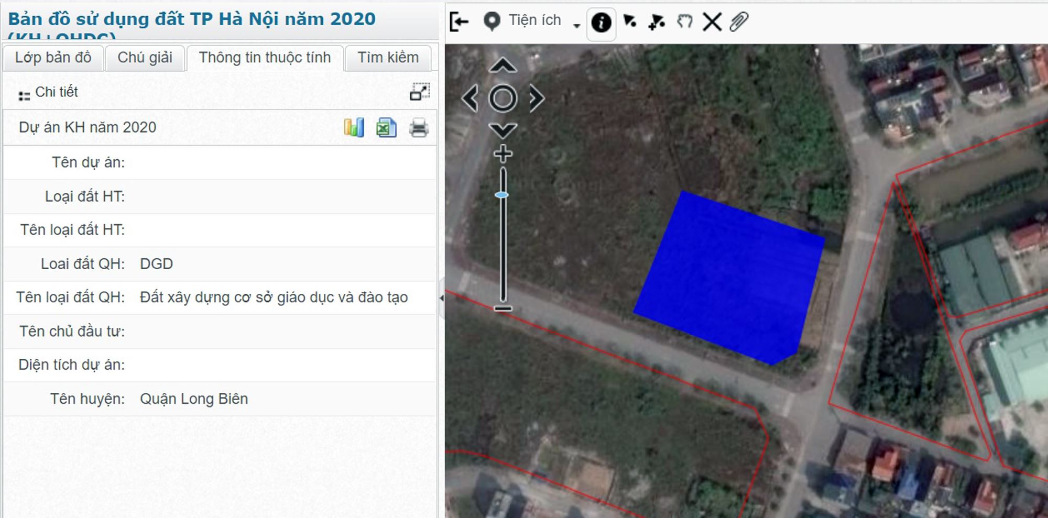Viewport: 1048px width, 518px height.
Task: Click the paperclip attachment icon
Action: 739,22
